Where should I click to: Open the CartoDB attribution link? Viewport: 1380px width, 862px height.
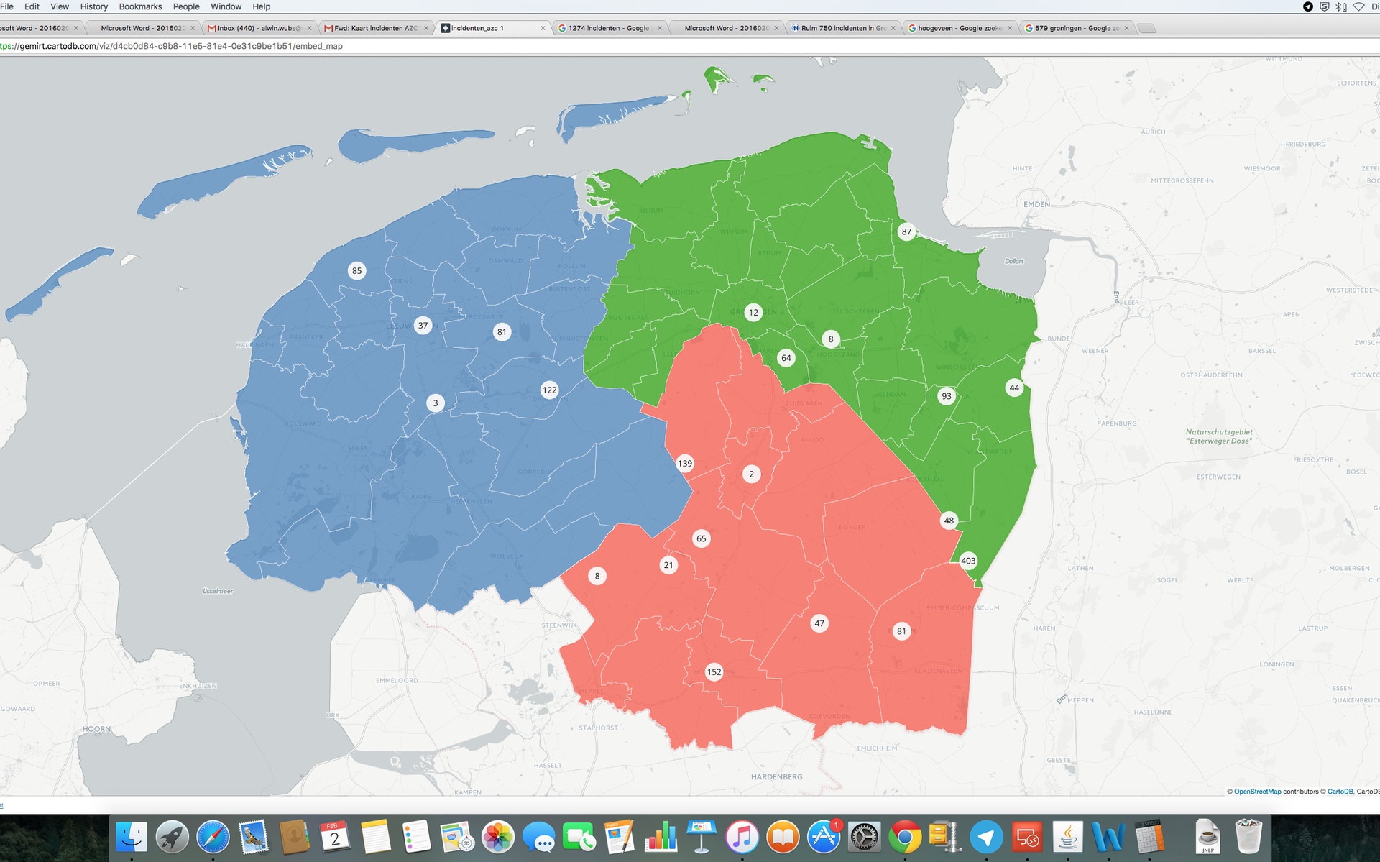coord(1340,792)
